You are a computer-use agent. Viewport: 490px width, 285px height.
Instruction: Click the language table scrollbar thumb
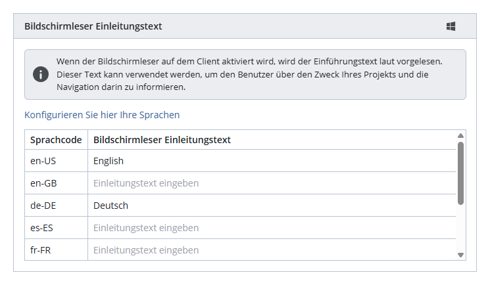(460, 171)
